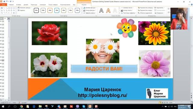Image resolution: width=193 pixels, height=109 pixels.
Task: Switch to normal view in status bar
Action: 160,103
